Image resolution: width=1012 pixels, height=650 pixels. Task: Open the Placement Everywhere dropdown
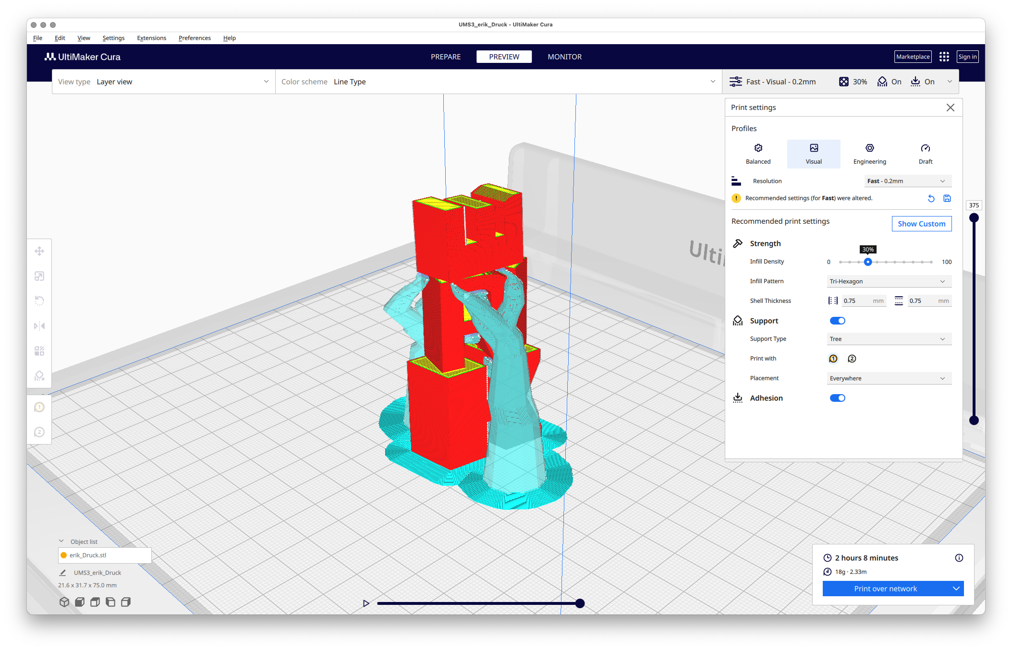889,378
